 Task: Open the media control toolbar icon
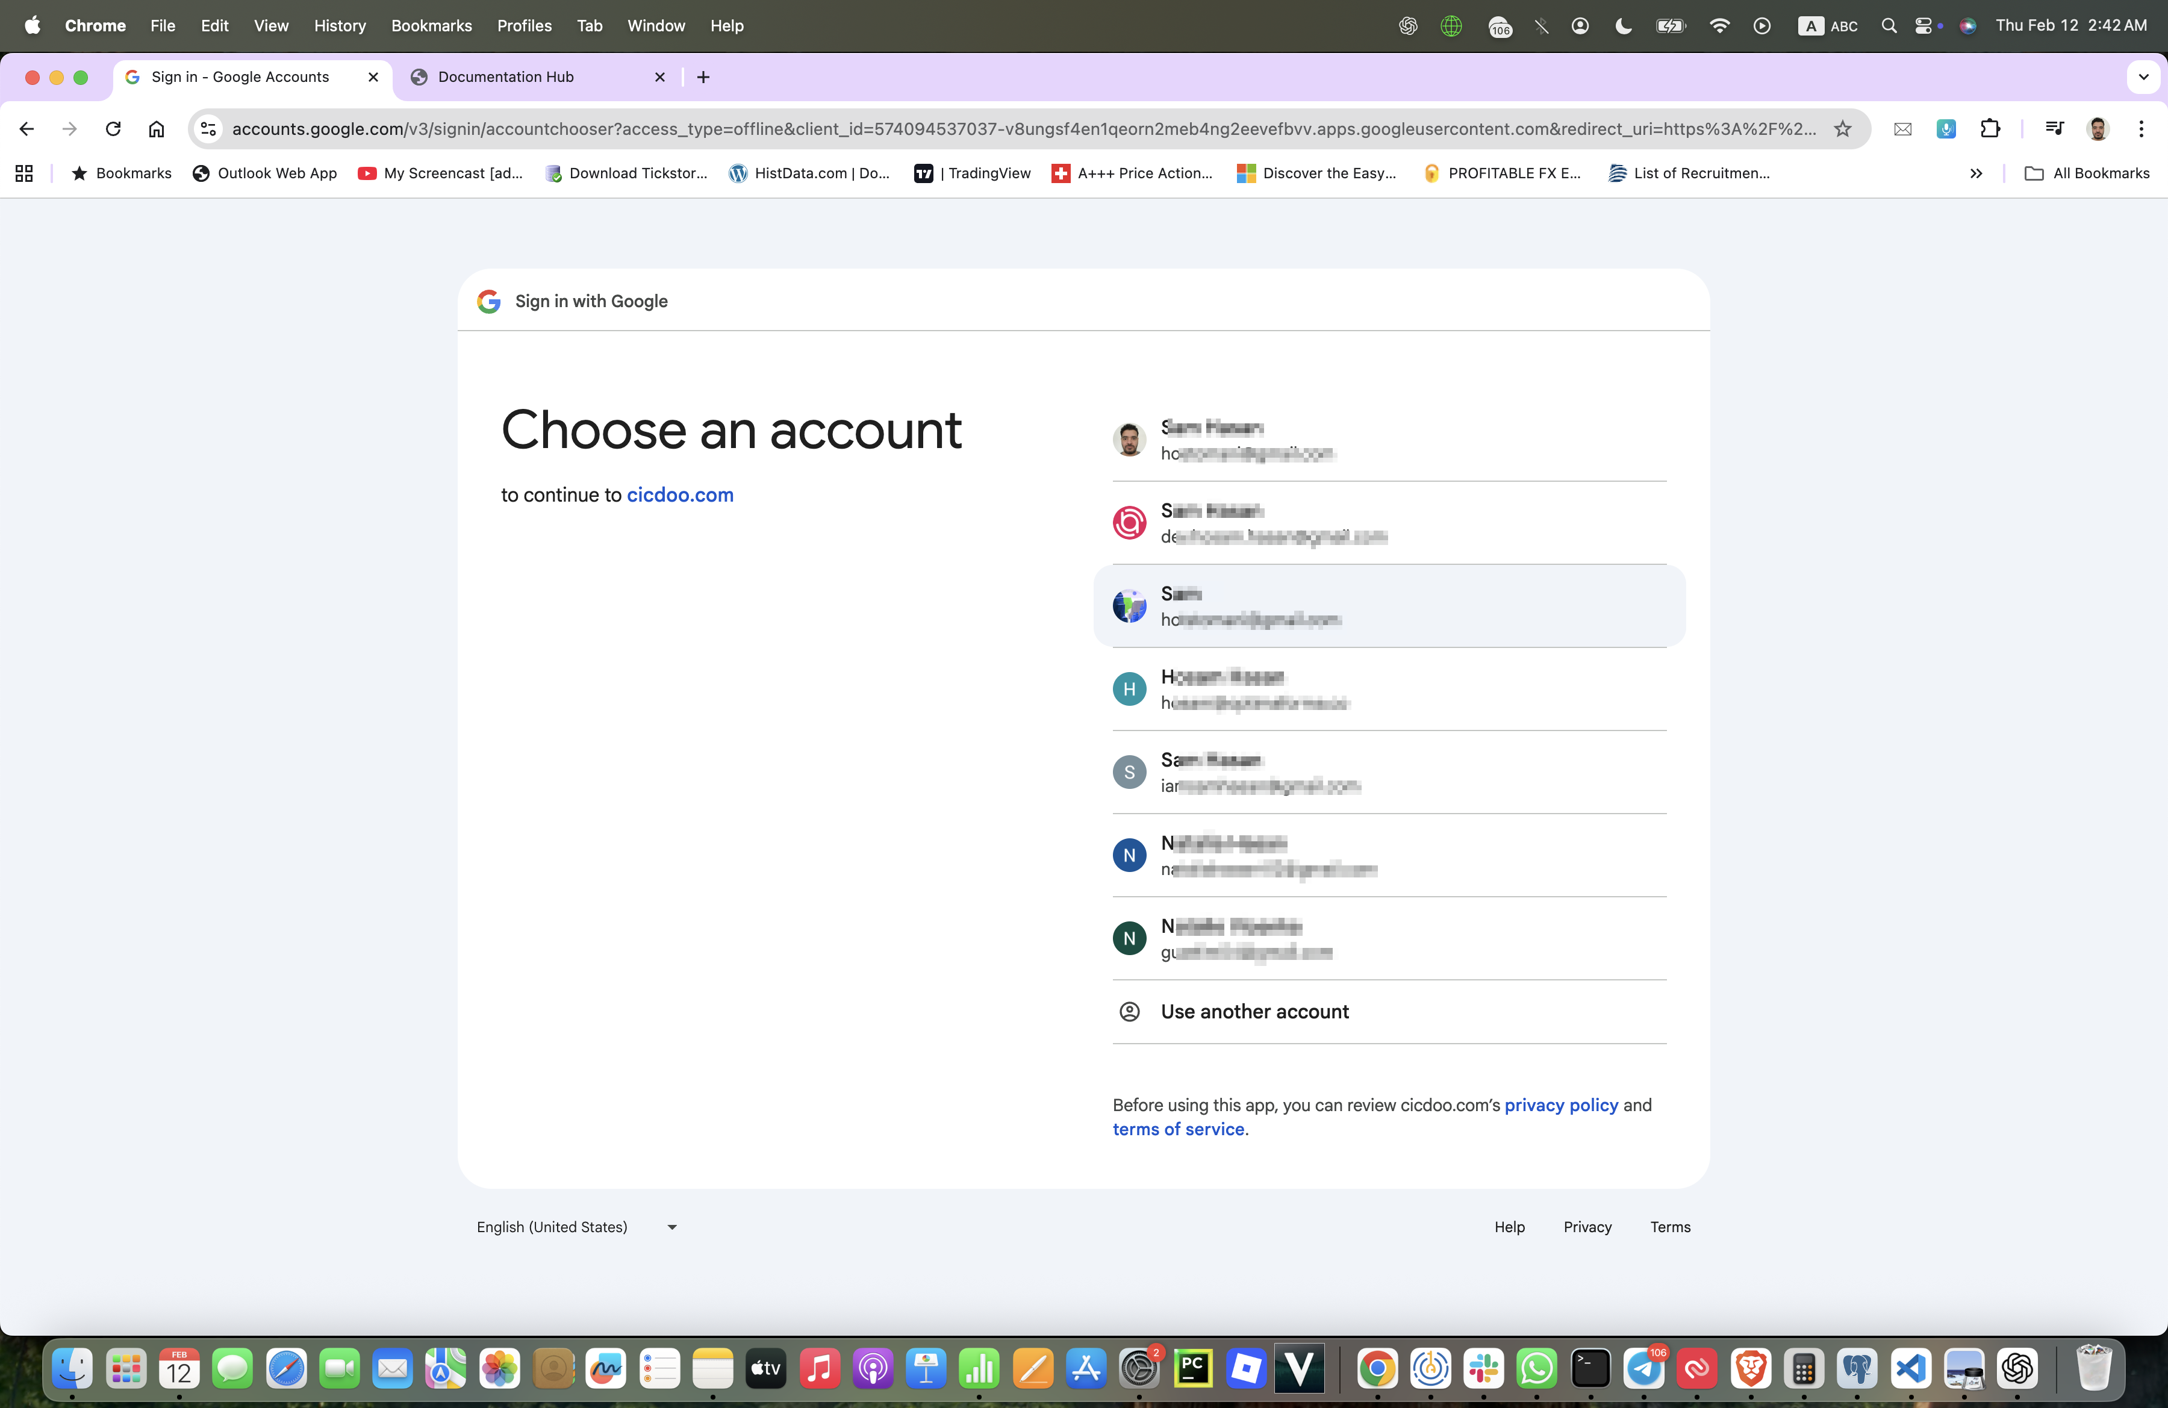point(2053,128)
